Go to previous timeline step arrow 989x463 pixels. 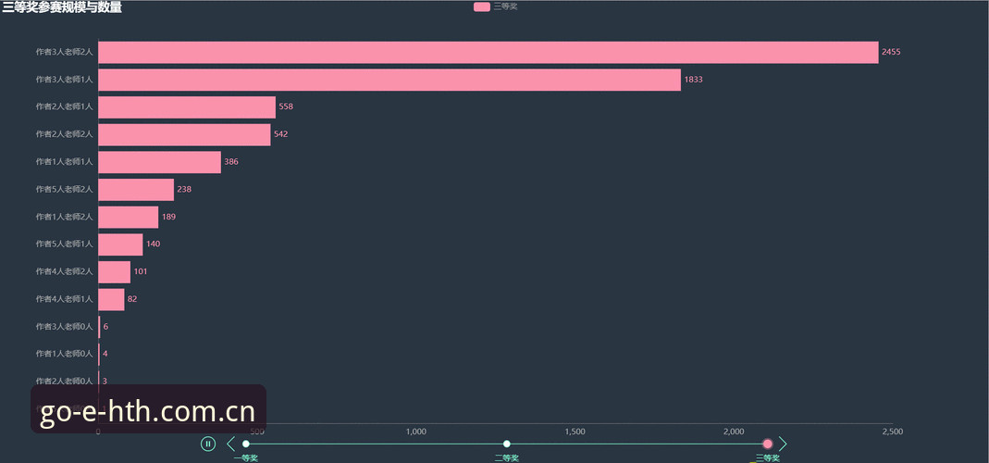click(x=230, y=444)
